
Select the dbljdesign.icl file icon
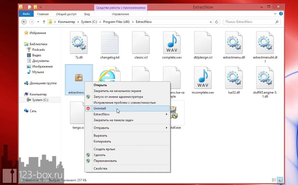203,43
